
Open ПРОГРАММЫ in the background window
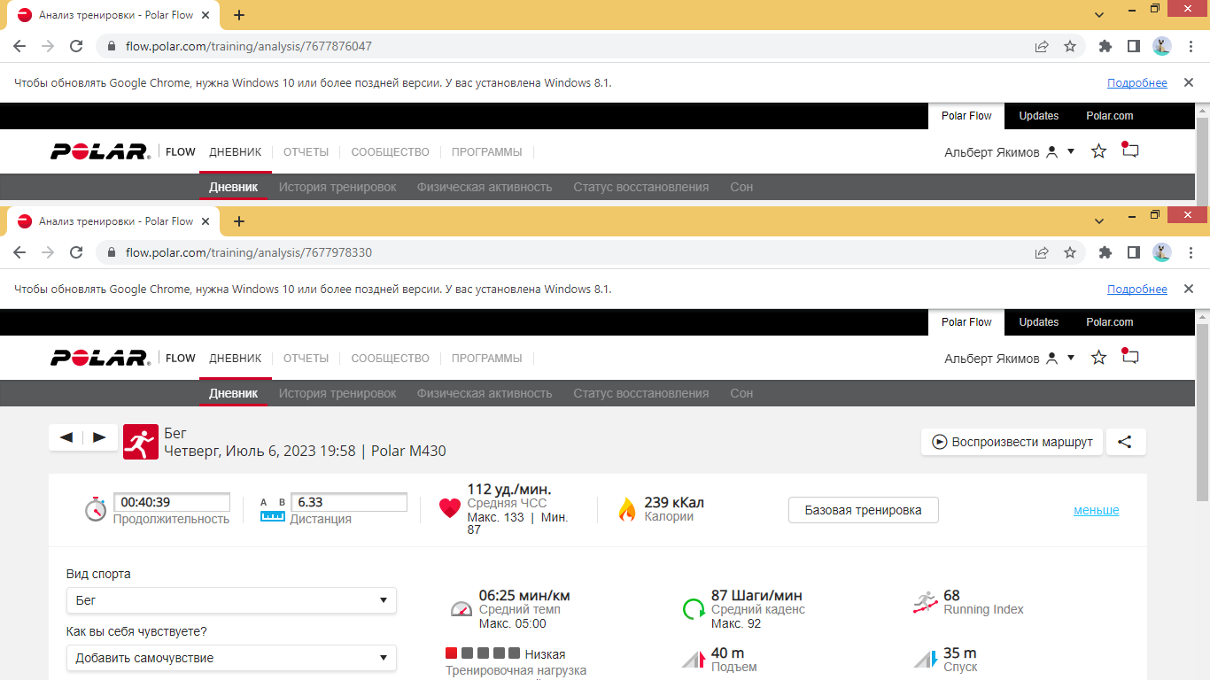pyautogui.click(x=486, y=152)
